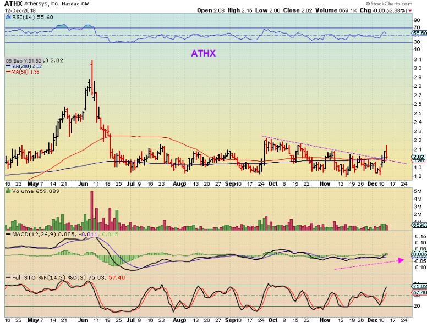427x323 pixels.
Task: Click the Nasdaq CM exchange label
Action: (75, 4)
